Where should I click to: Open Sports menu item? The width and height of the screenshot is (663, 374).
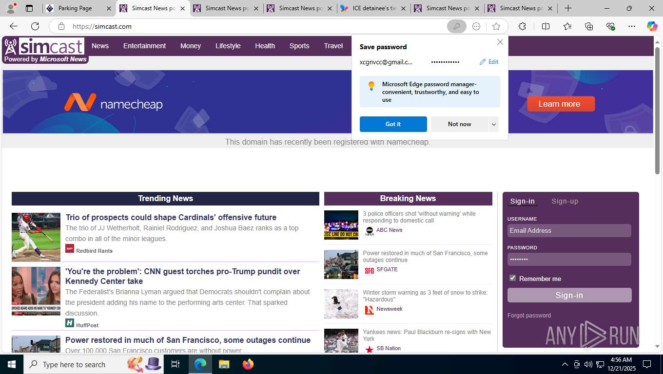pos(299,46)
